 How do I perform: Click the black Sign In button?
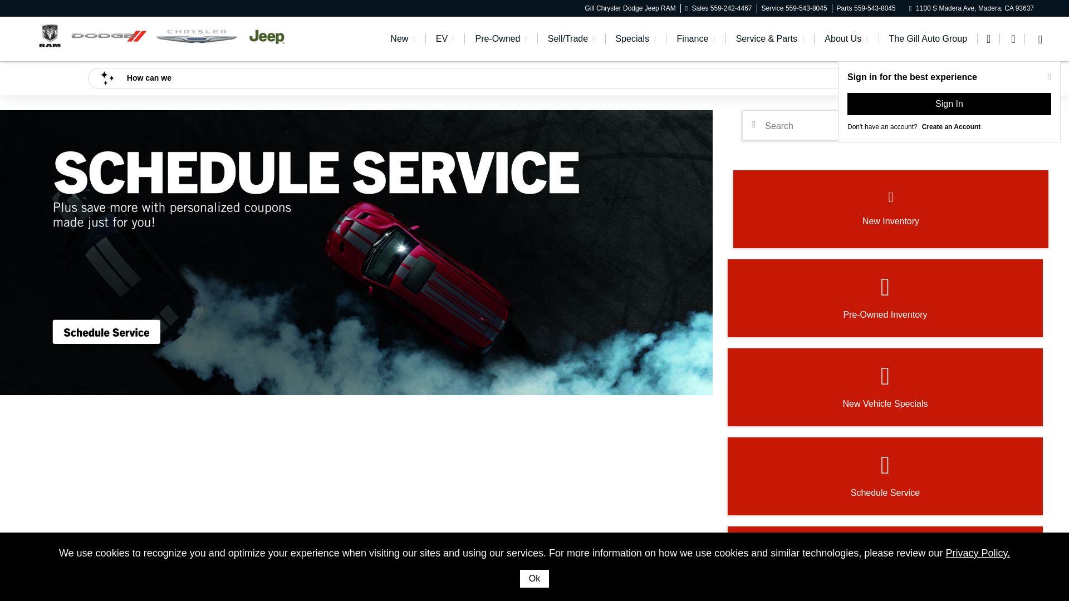(x=949, y=104)
